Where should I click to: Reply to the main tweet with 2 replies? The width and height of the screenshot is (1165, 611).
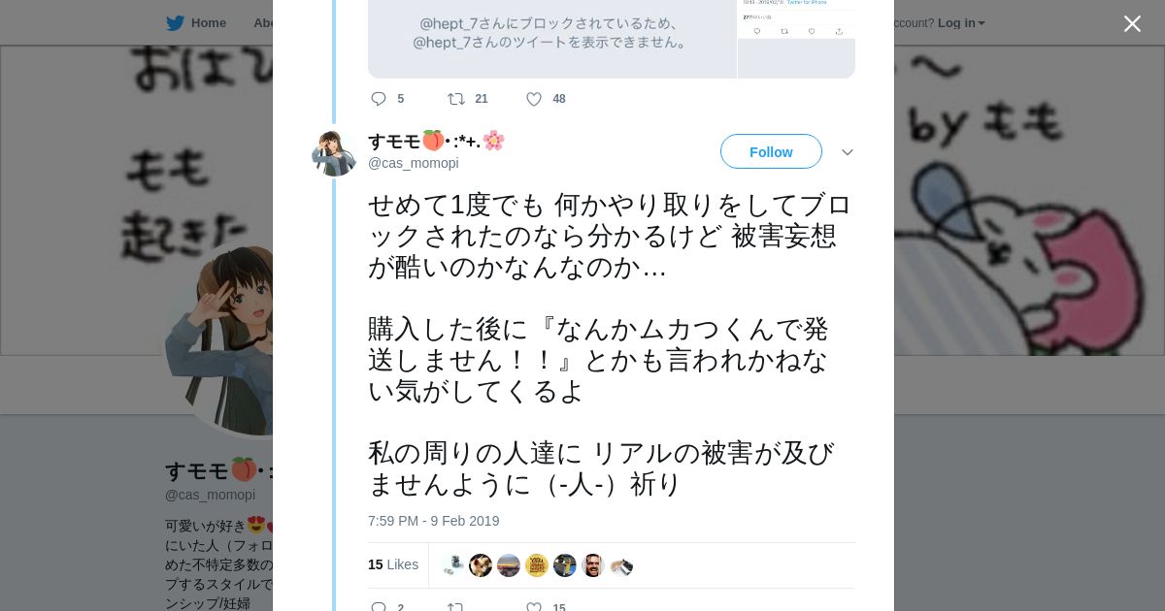click(379, 607)
